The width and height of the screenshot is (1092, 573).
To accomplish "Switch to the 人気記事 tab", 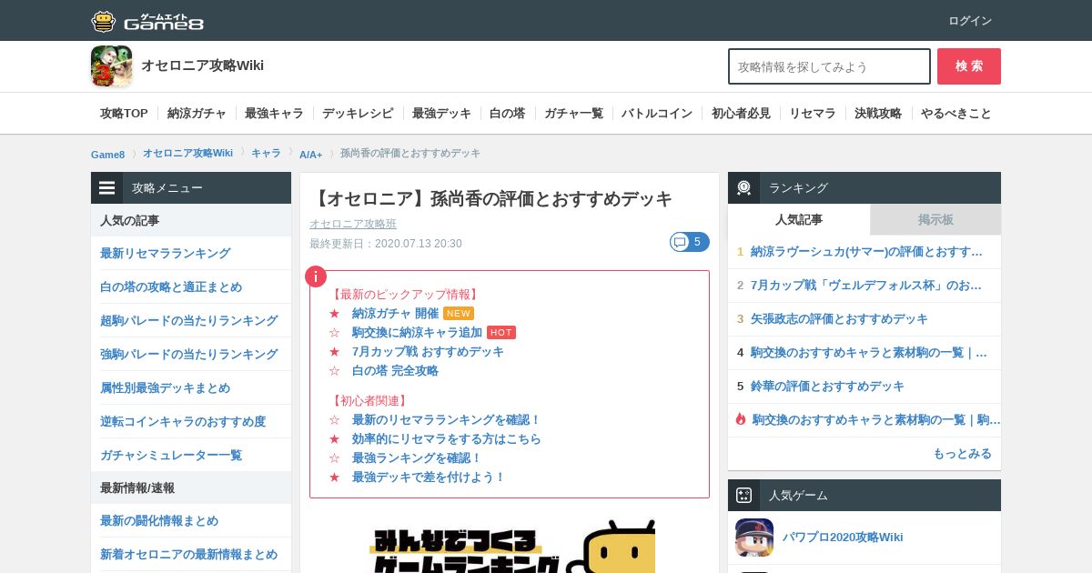I will point(799,219).
